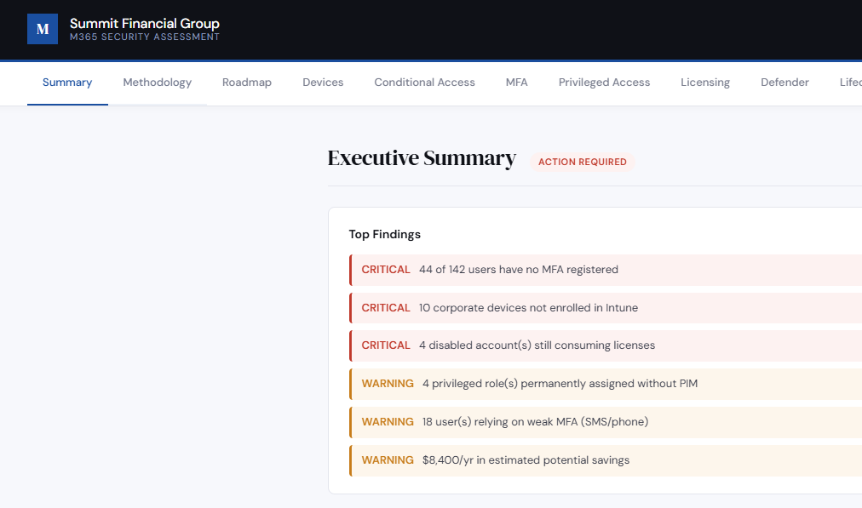The height and width of the screenshot is (508, 862).
Task: Open the Roadmap tab
Action: [x=246, y=82]
